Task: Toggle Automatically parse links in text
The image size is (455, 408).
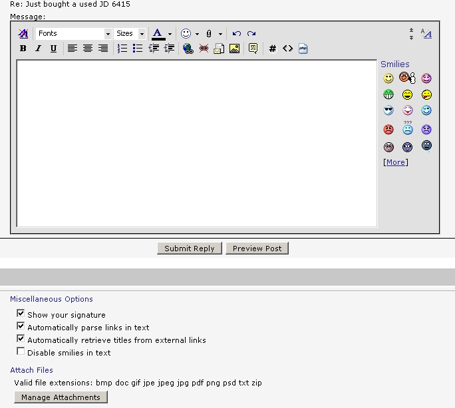Action: 21,326
